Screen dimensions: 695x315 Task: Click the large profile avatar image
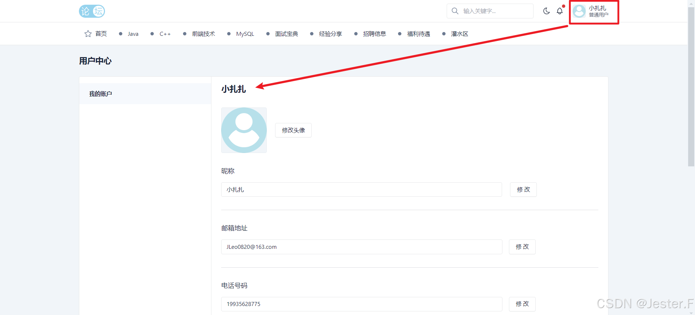[244, 130]
